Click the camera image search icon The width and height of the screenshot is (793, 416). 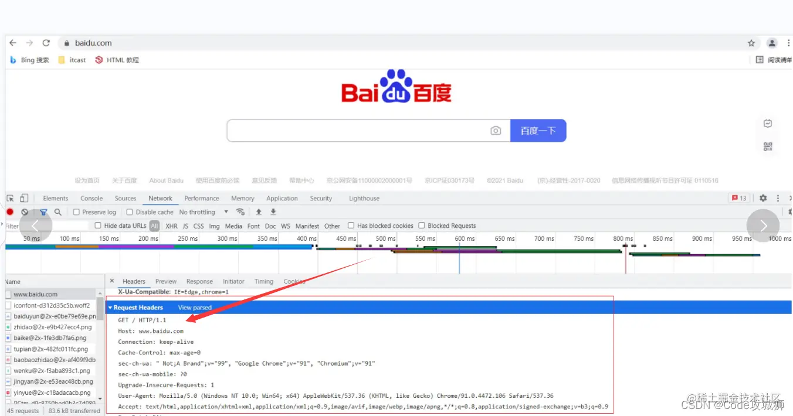coord(496,131)
